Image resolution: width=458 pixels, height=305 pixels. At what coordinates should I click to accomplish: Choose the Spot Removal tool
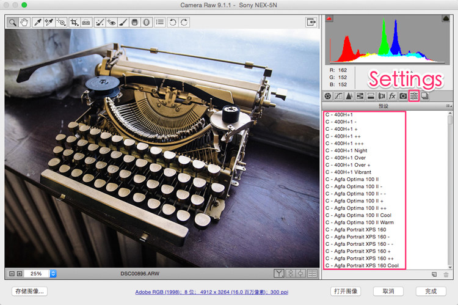tap(100, 22)
